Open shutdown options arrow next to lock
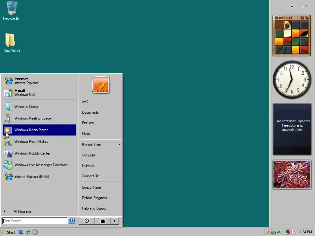 pos(115,221)
